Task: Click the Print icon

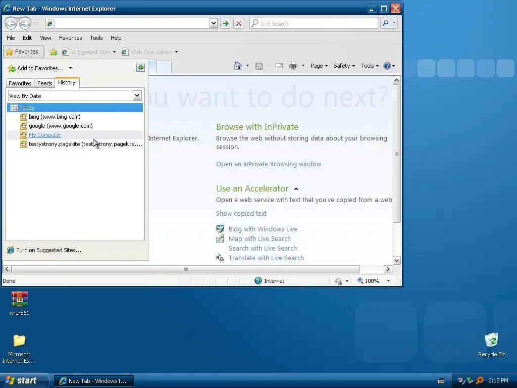Action: pos(293,66)
